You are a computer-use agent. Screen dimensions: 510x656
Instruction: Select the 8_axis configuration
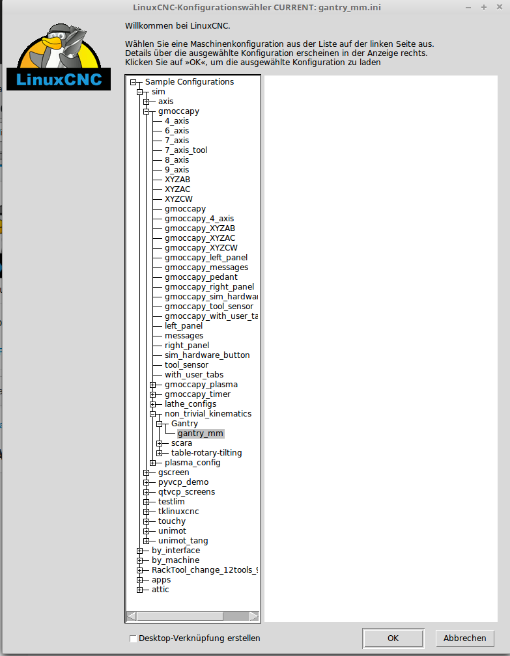[x=177, y=160]
